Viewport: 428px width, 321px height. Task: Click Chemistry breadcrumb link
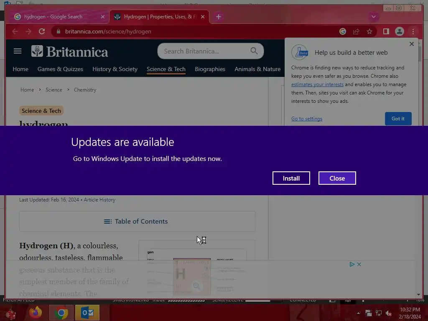(85, 90)
